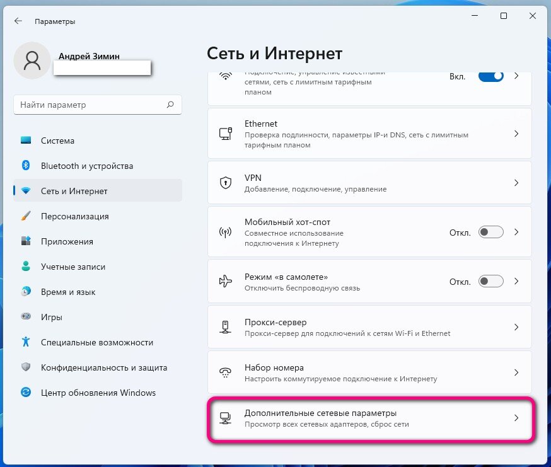Switch on the Режим «в самолете» toggle
Viewport: 551px width, 467px height.
pyautogui.click(x=491, y=281)
